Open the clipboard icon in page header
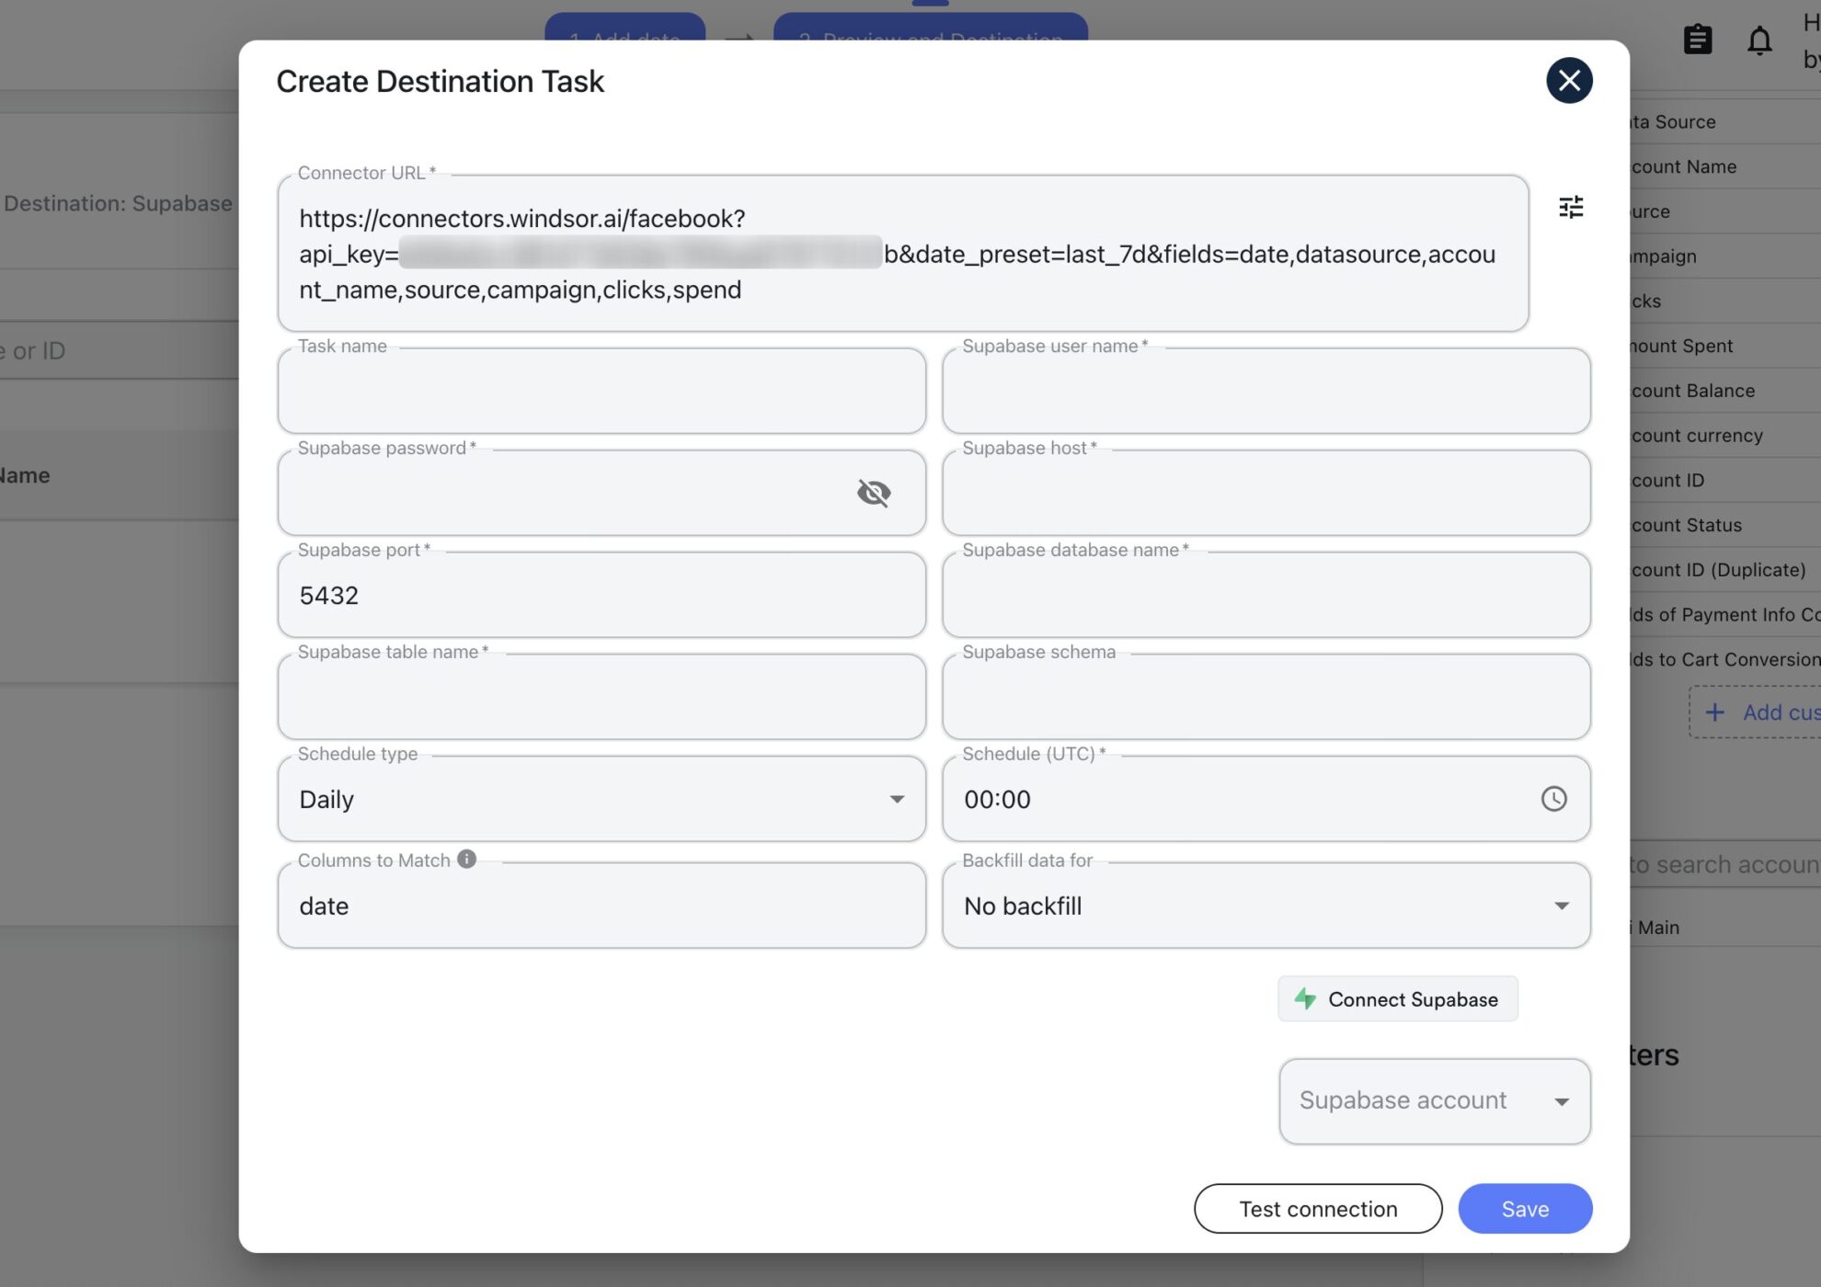The width and height of the screenshot is (1821, 1287). pyautogui.click(x=1697, y=40)
